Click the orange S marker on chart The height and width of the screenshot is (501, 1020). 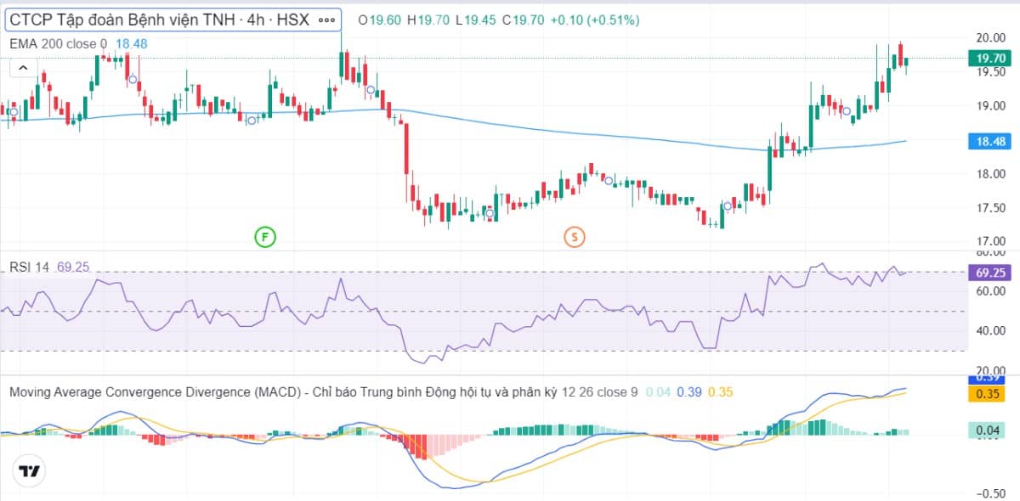click(575, 237)
